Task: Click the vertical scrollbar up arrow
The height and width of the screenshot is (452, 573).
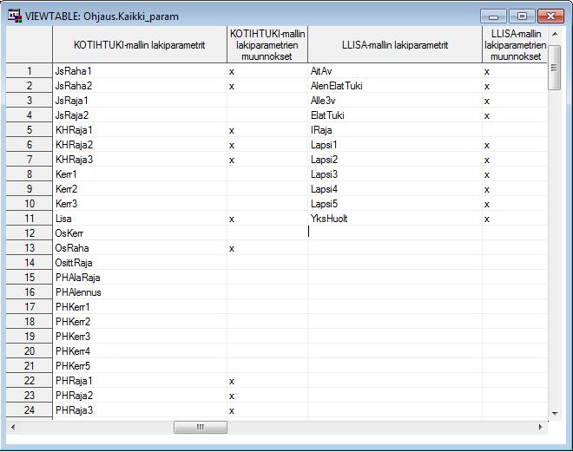Action: (x=555, y=34)
